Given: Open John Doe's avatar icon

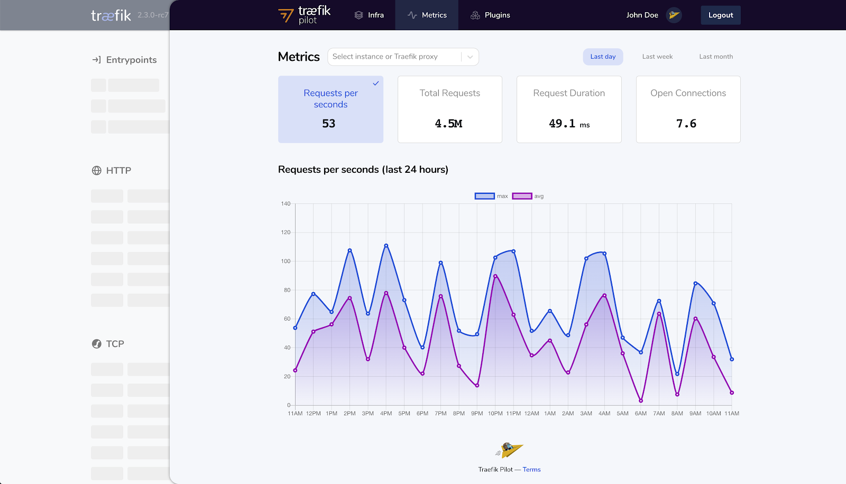Looking at the screenshot, I should coord(674,15).
